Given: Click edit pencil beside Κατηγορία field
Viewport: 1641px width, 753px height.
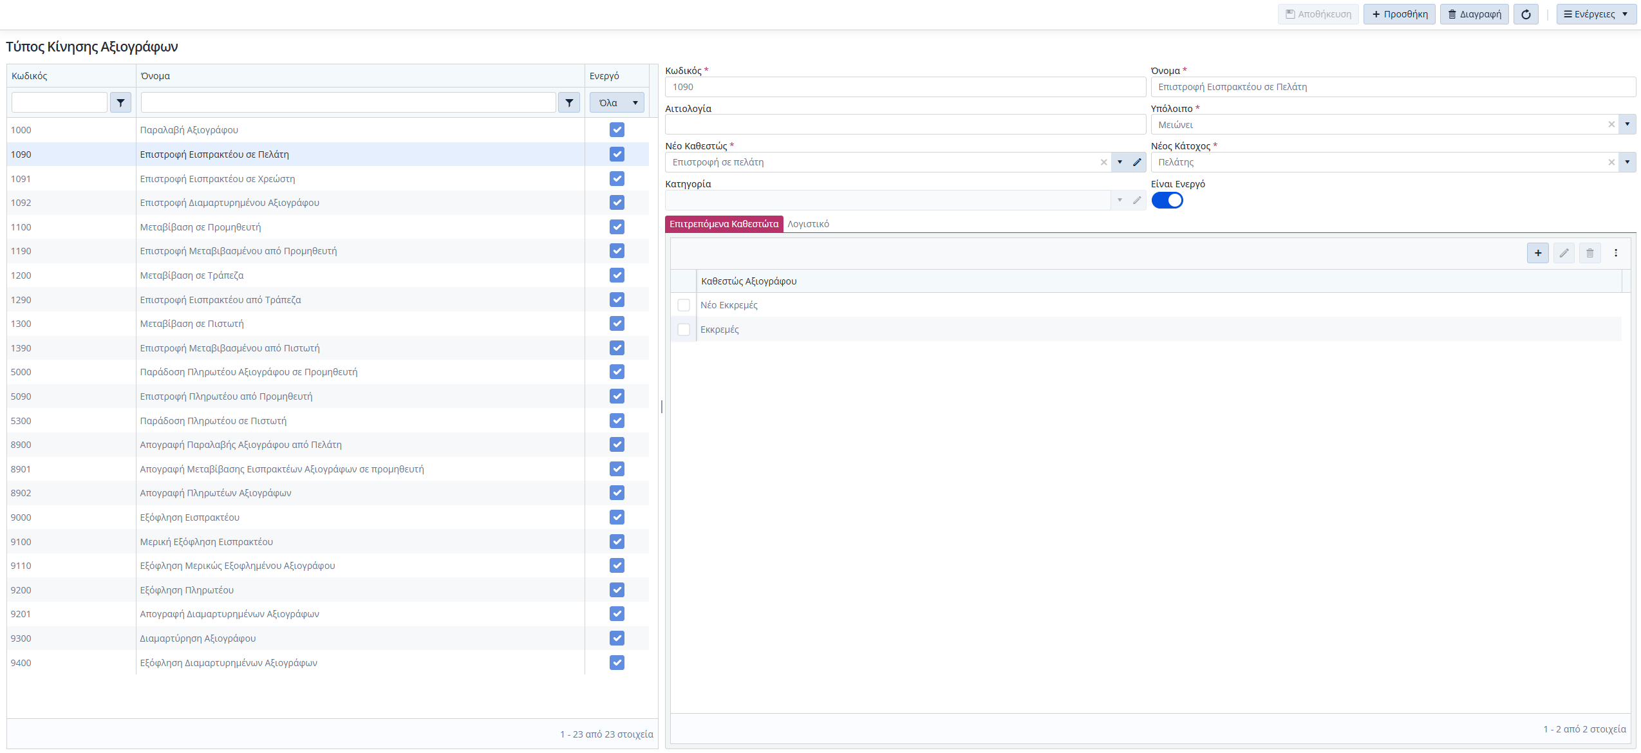Looking at the screenshot, I should tap(1137, 200).
